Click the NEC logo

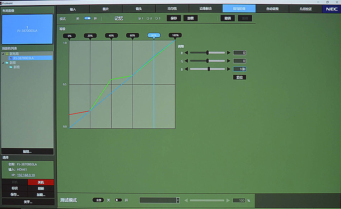[x=332, y=9]
